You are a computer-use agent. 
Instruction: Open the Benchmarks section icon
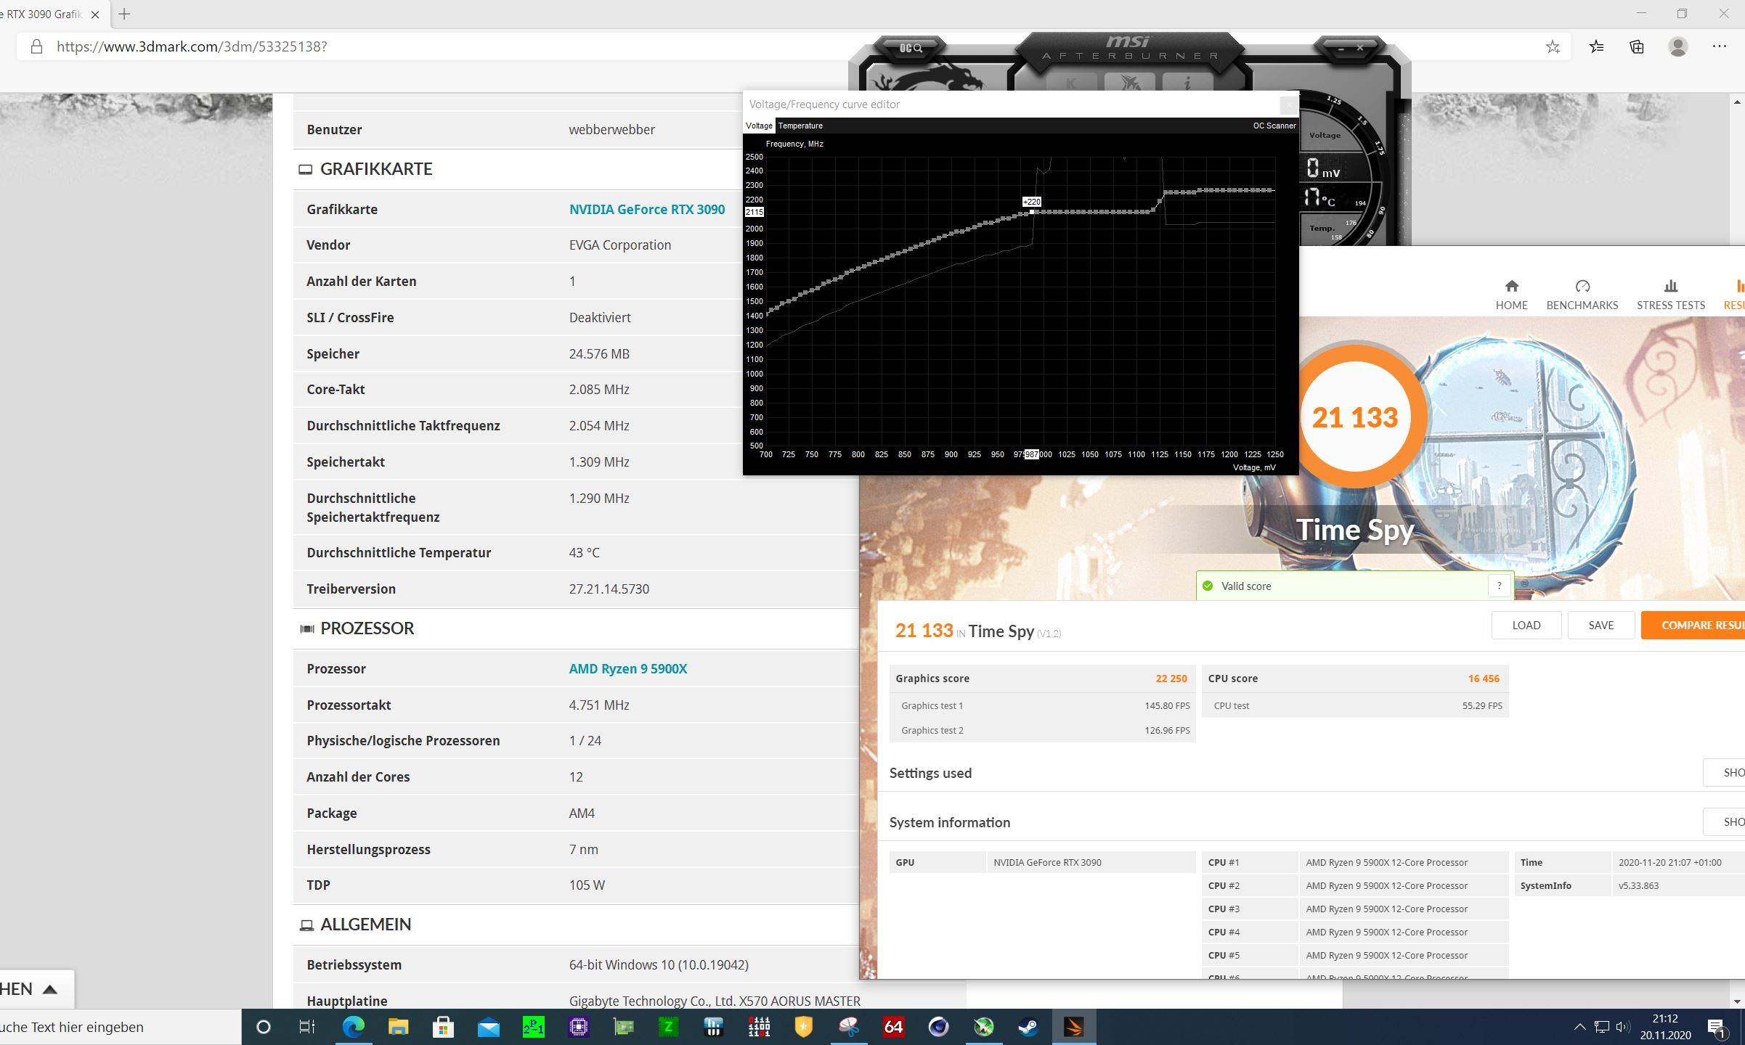[1582, 286]
